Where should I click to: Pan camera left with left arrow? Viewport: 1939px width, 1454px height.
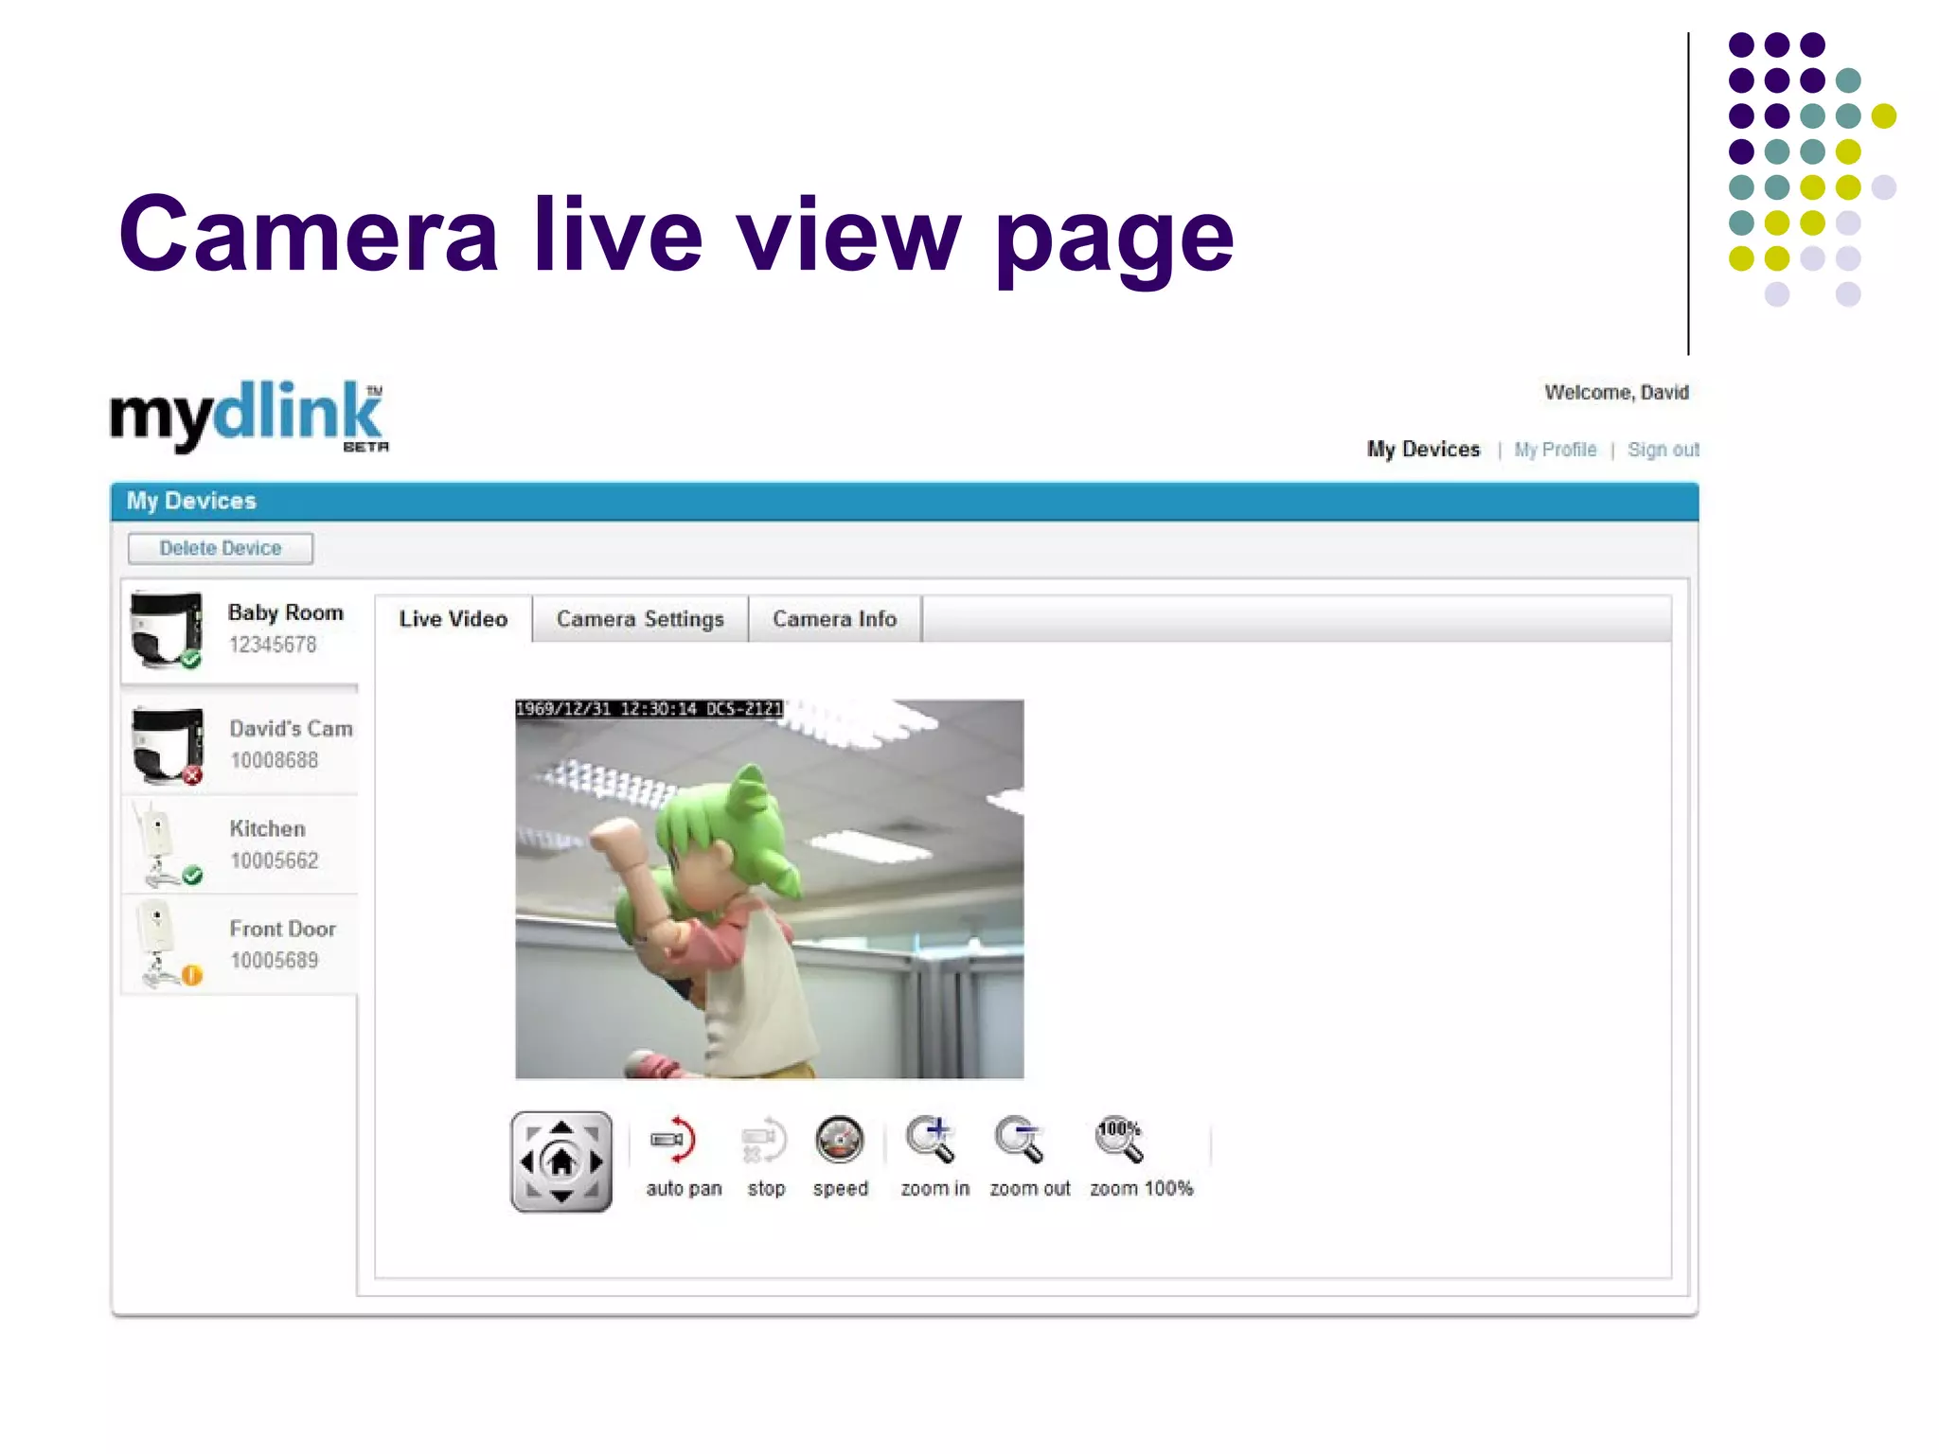coord(527,1161)
